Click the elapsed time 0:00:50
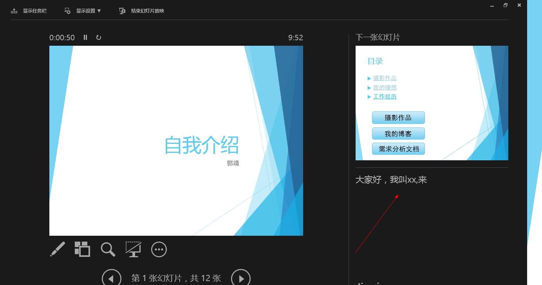This screenshot has width=542, height=285. point(62,38)
